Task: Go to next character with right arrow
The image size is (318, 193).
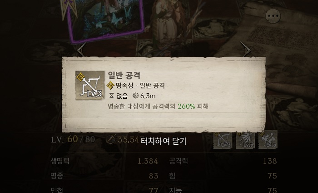Action: [x=246, y=49]
